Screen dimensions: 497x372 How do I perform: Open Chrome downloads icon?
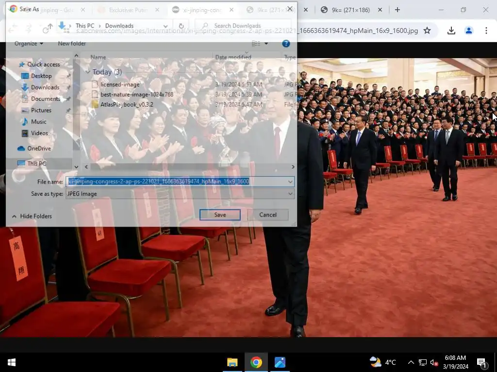[x=451, y=31]
